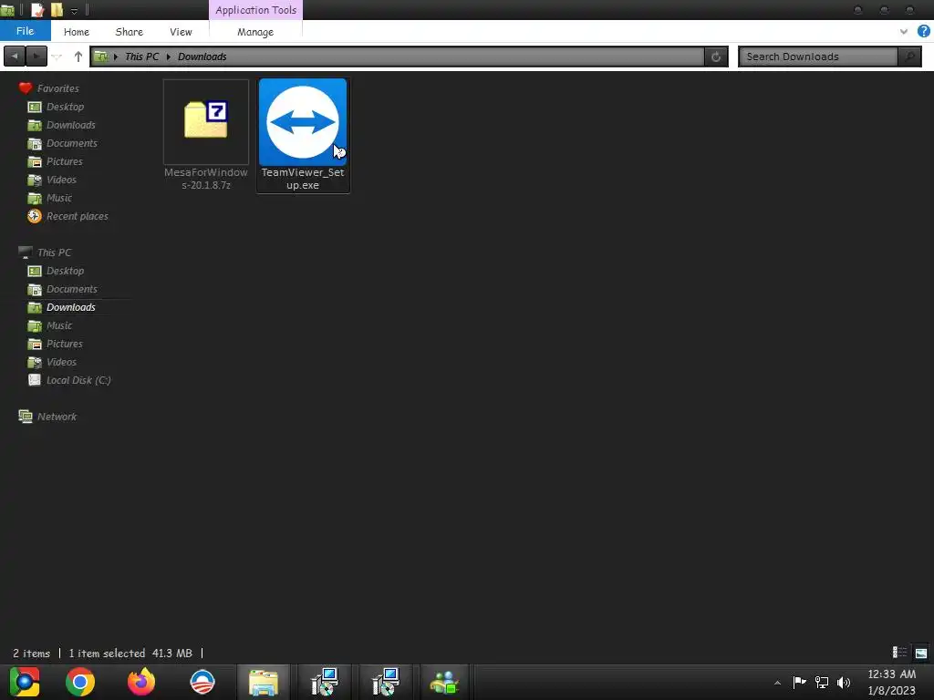Open Desktop under Favorites
The width and height of the screenshot is (934, 700).
[65, 107]
